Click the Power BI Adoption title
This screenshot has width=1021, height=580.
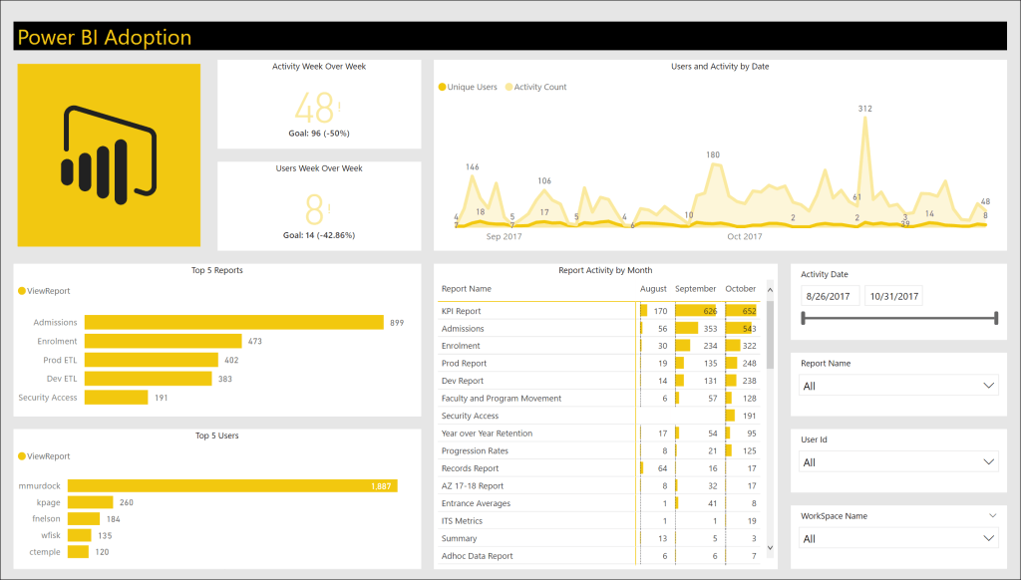pos(105,37)
